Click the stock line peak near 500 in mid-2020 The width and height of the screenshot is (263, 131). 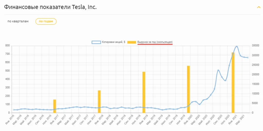click(x=218, y=70)
